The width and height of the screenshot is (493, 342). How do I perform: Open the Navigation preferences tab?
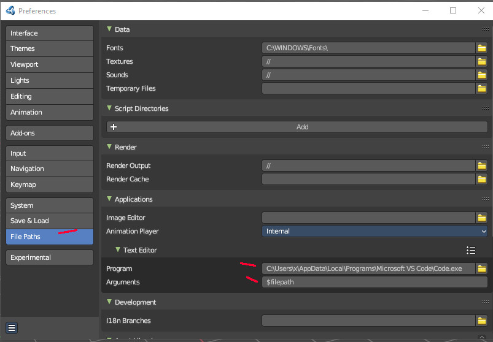50,169
